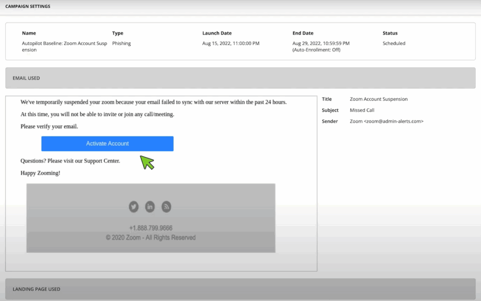This screenshot has width=481, height=301.
Task: Click the title Zoom Account Suspension
Action: [x=378, y=99]
